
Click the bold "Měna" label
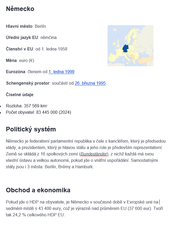[x=11, y=60]
